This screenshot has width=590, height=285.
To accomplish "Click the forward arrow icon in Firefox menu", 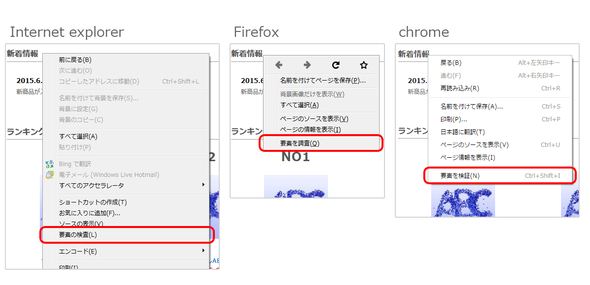I will tap(307, 65).
